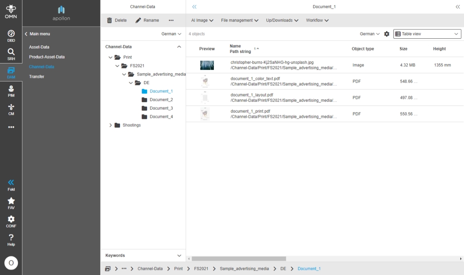464x275 pixels.
Task: Click Delete trash icon button
Action: (x=117, y=20)
